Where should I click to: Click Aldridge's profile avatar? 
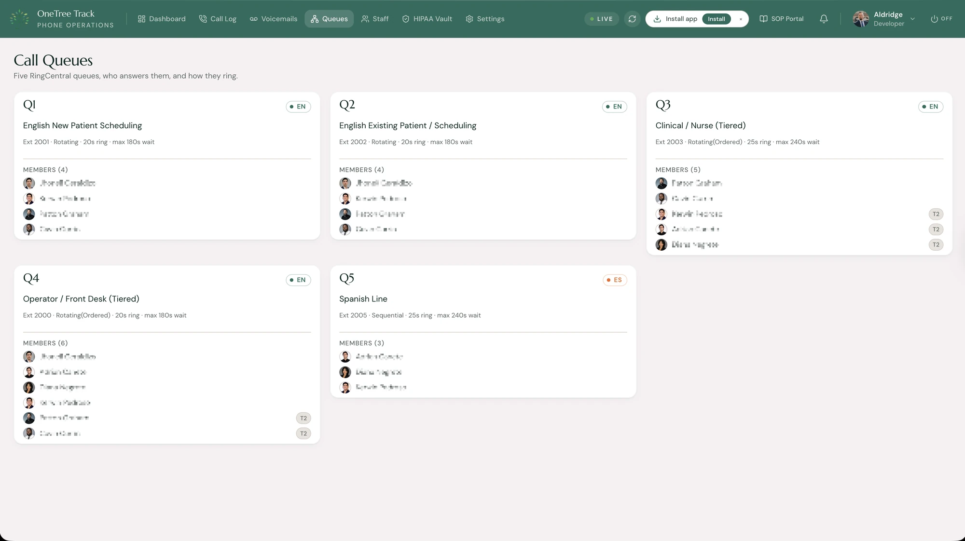[861, 19]
